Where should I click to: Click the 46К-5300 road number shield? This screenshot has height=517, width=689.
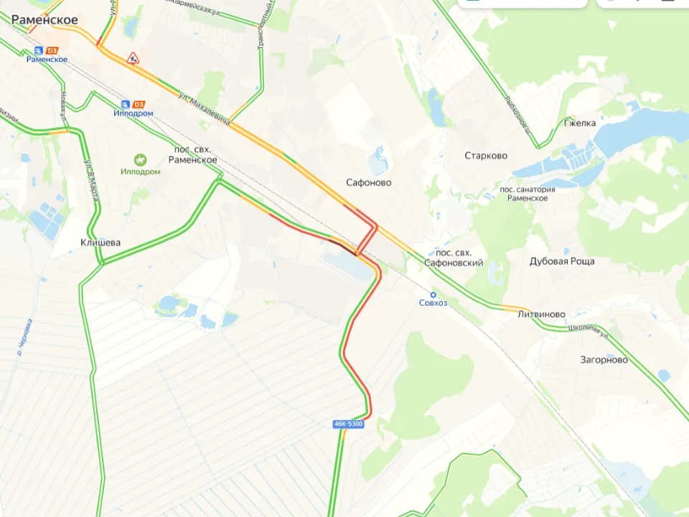(x=349, y=424)
